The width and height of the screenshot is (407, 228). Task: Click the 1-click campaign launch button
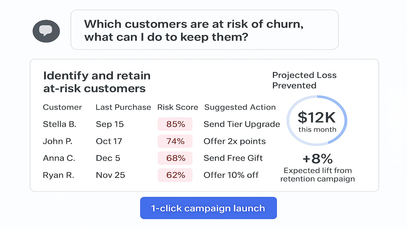point(208,208)
